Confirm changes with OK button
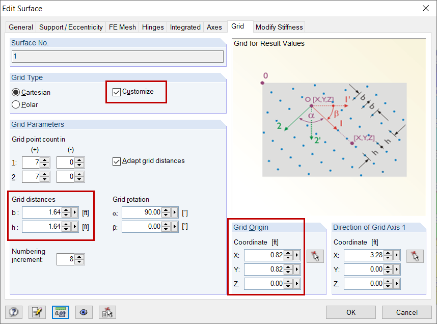This screenshot has width=437, height=324. coord(350,312)
